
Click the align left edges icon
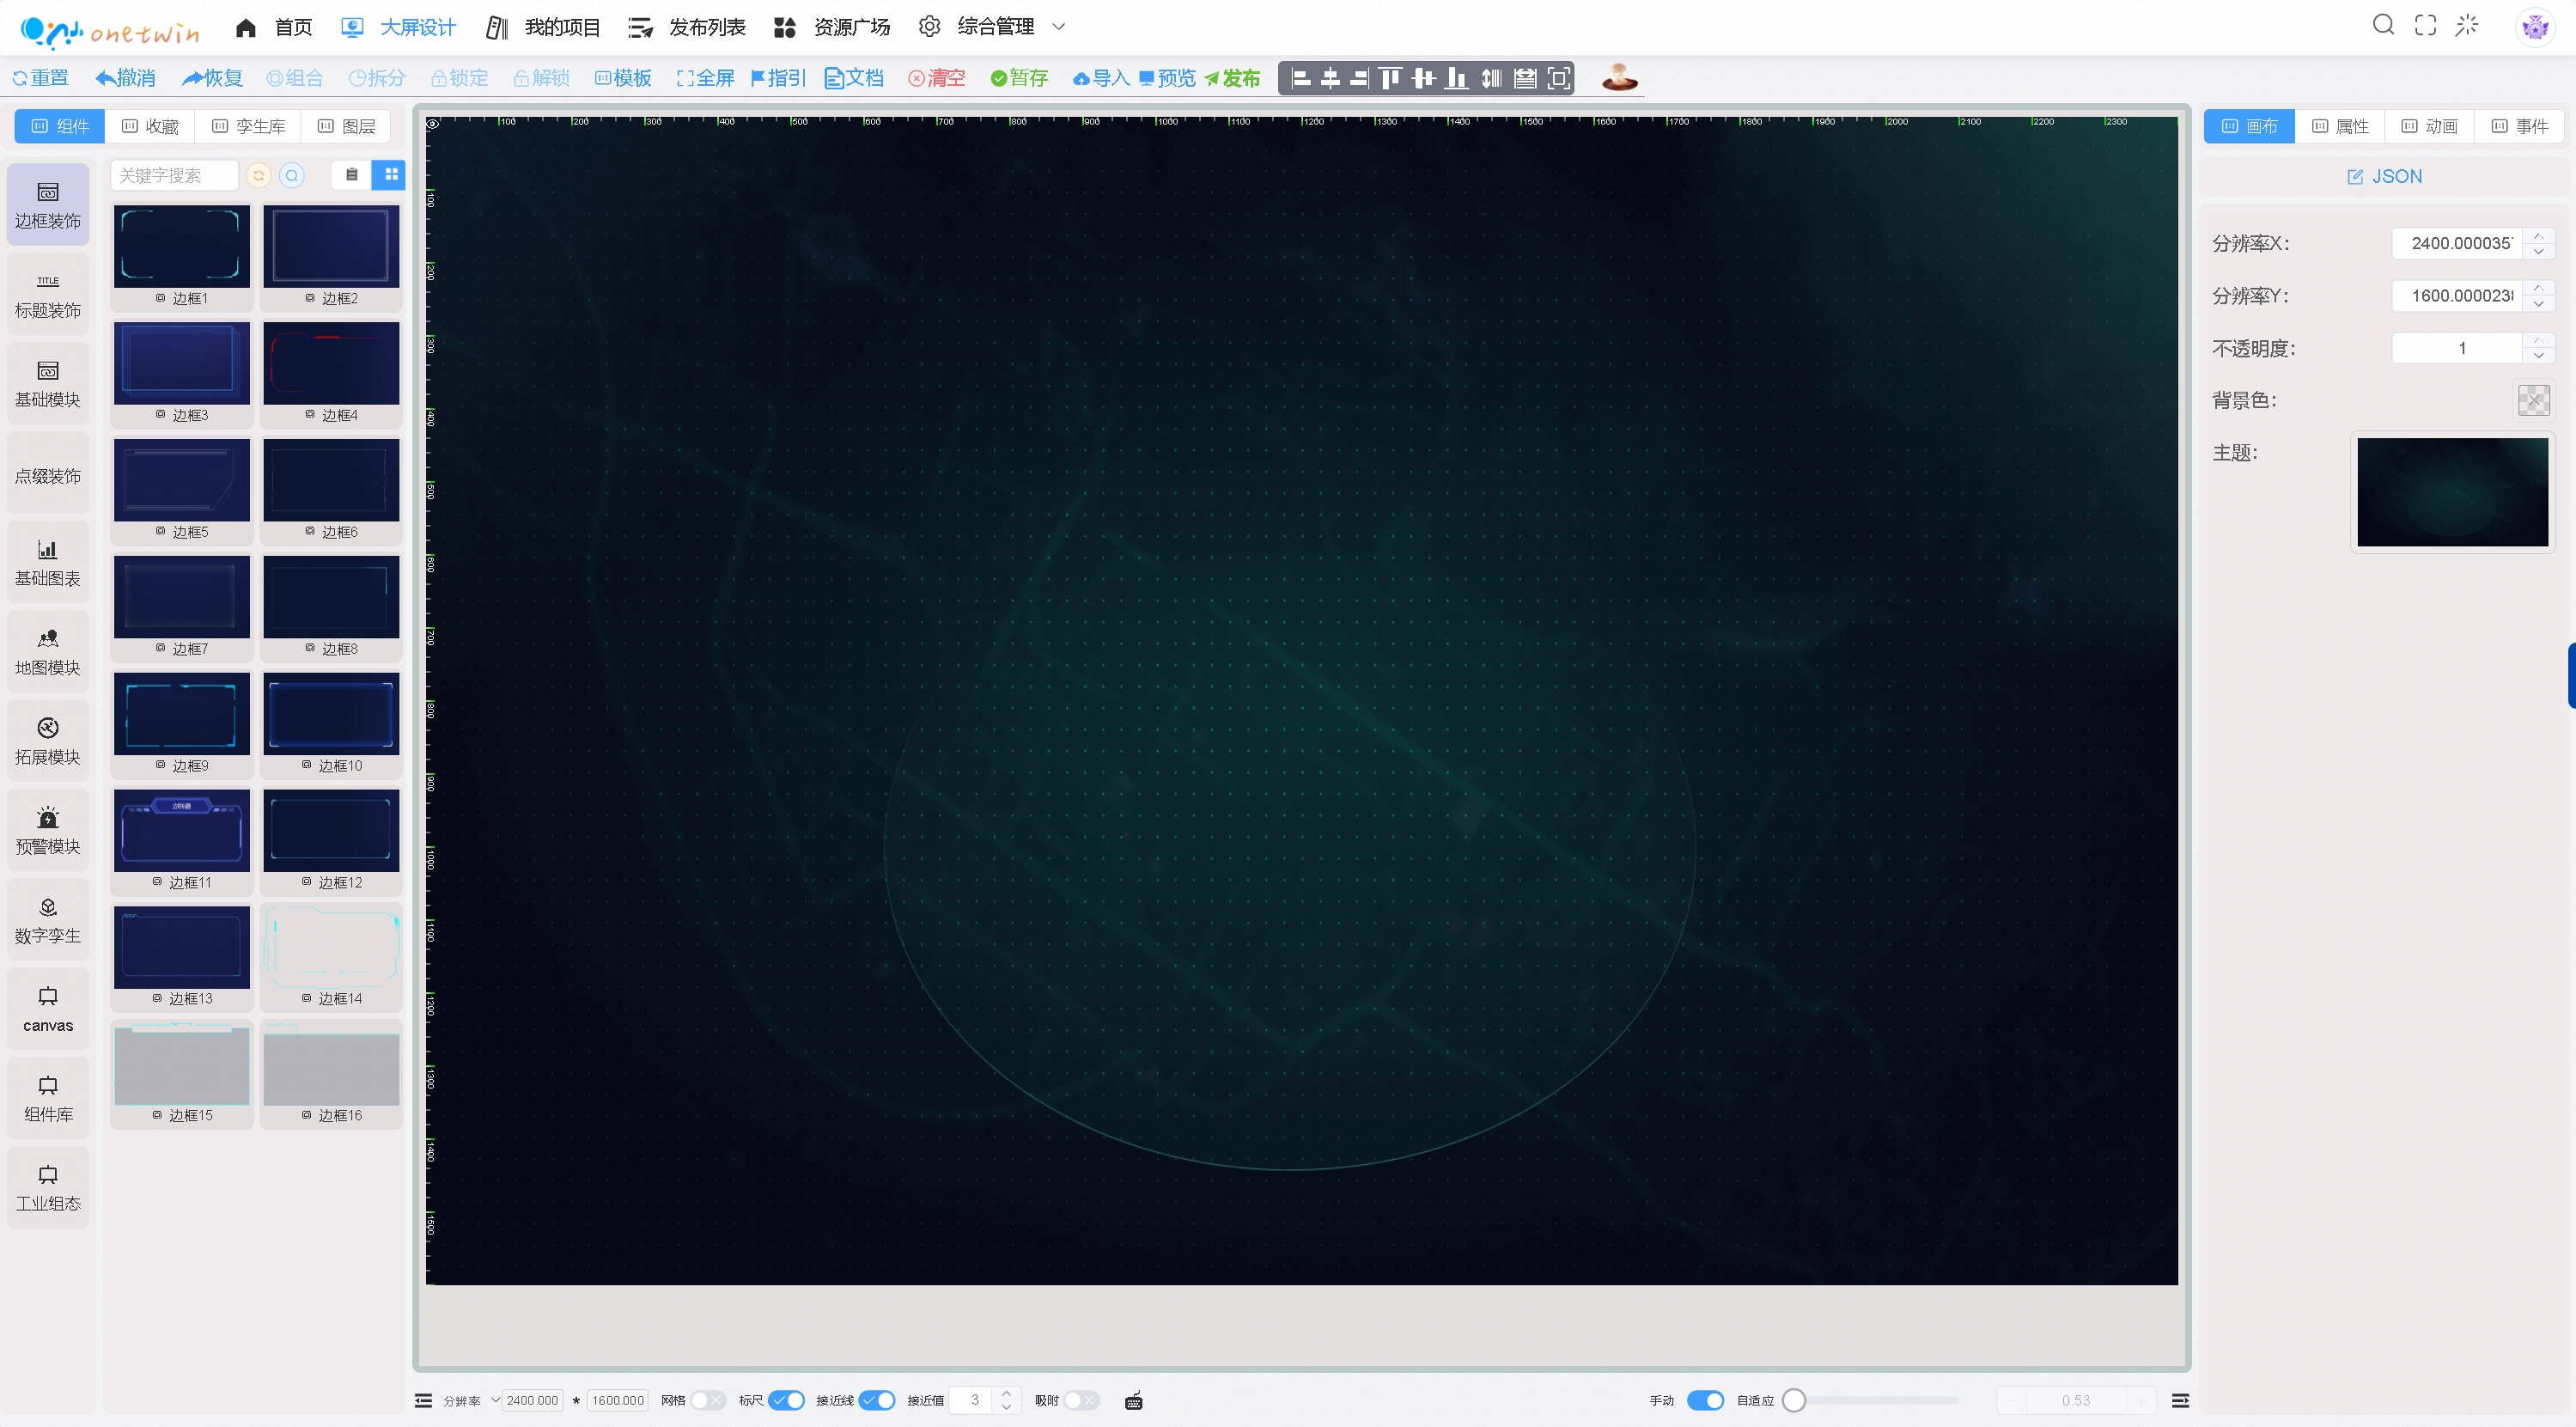coord(1300,78)
